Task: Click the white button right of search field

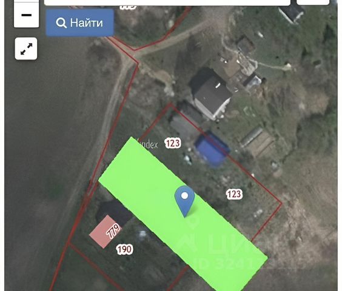Action: coord(313,2)
